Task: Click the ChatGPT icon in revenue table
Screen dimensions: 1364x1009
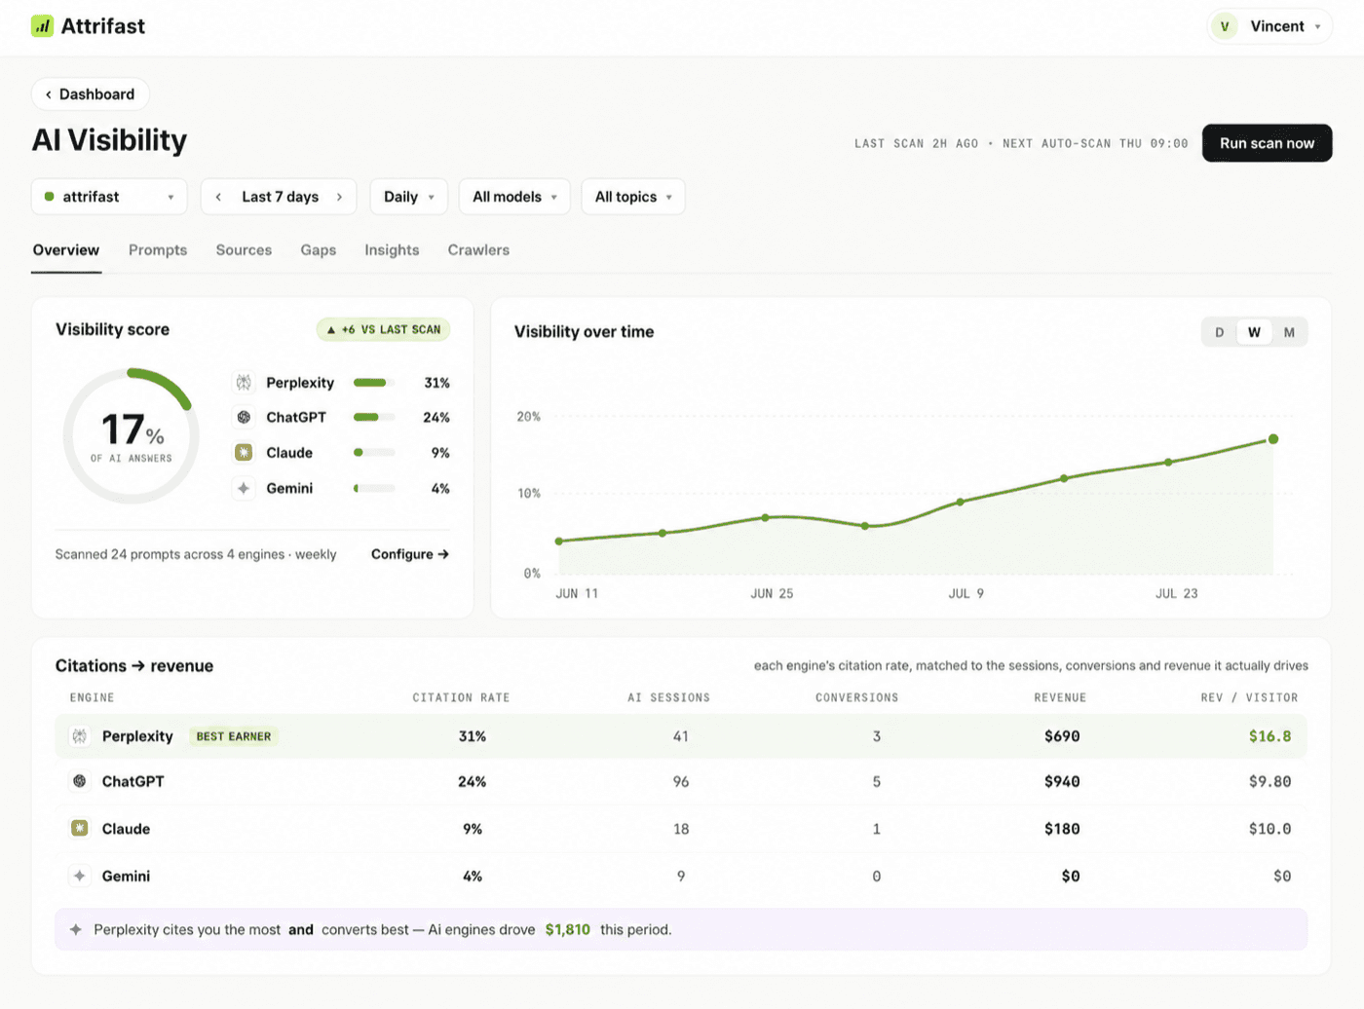Action: pyautogui.click(x=80, y=781)
